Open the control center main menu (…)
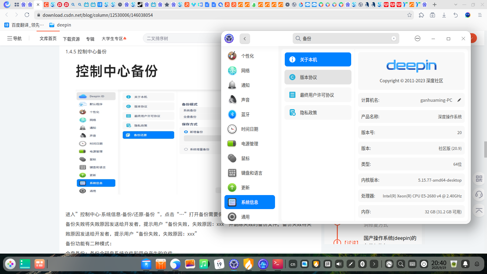Screen dimensions: 487x274 point(418,38)
